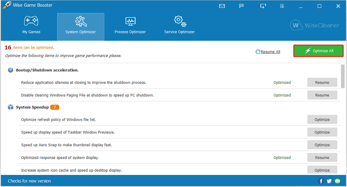Resume the response speed of system display item
Screen dimensions: 347x187
point(322,157)
